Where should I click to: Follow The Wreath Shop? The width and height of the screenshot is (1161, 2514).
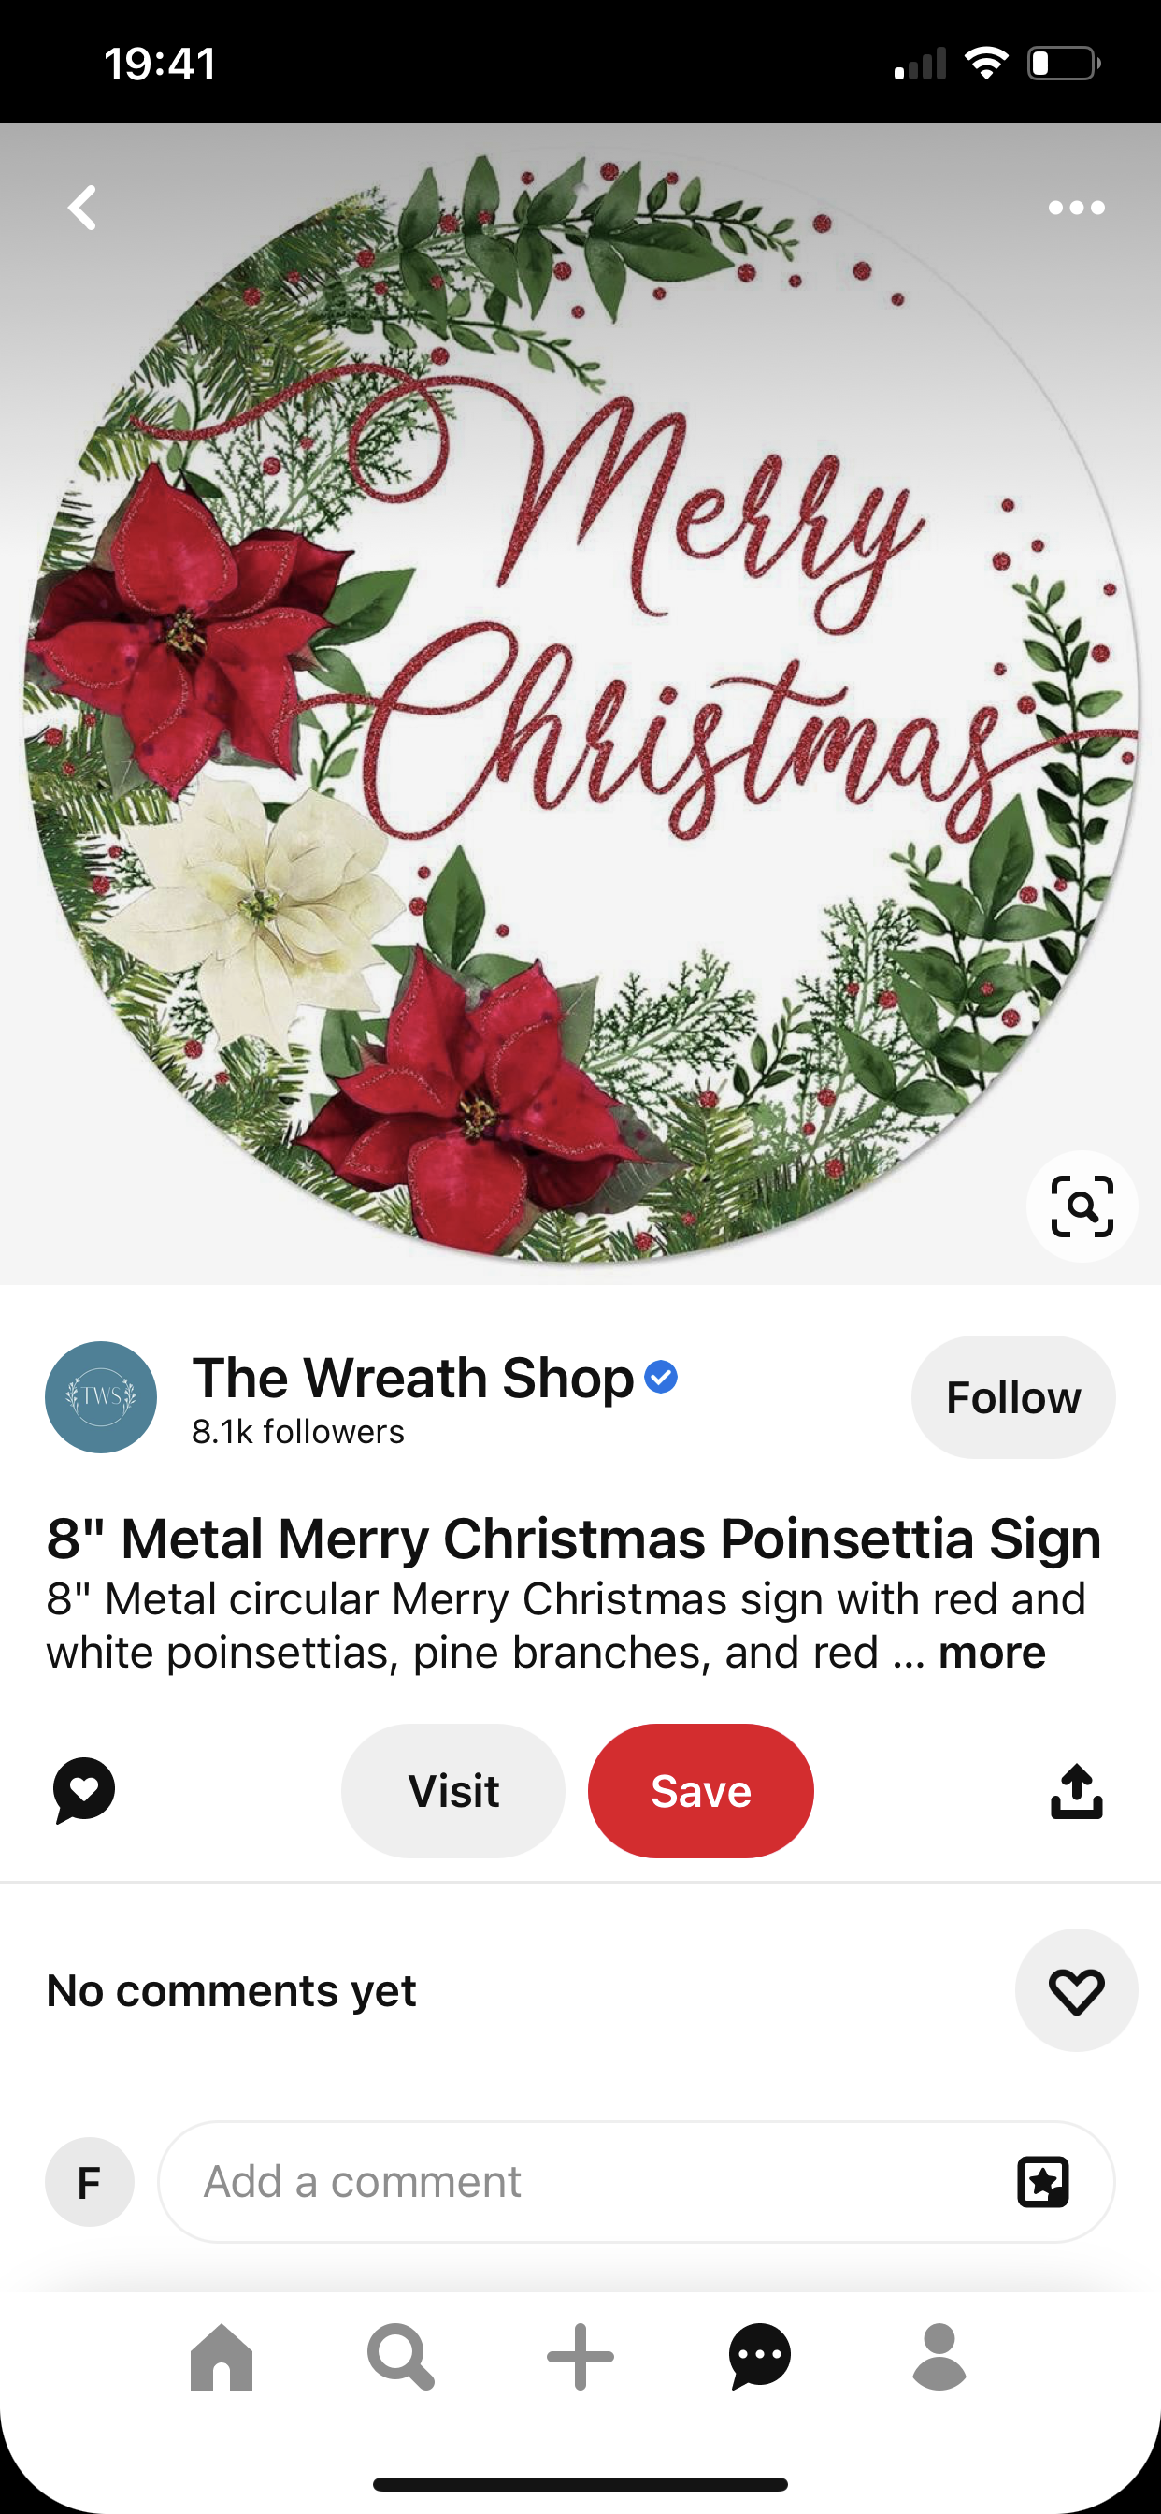click(1012, 1396)
